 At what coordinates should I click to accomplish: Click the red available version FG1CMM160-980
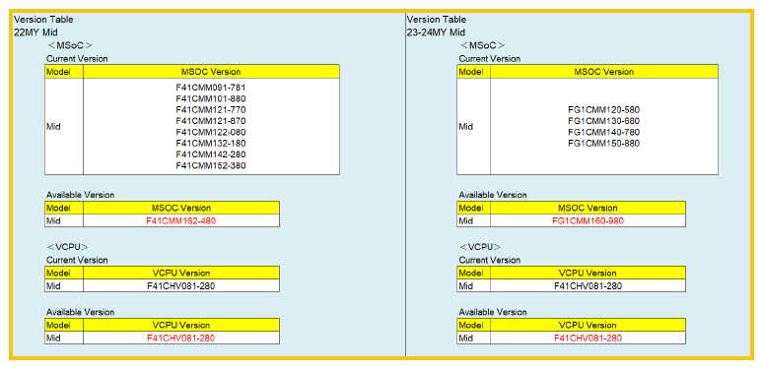click(x=588, y=221)
